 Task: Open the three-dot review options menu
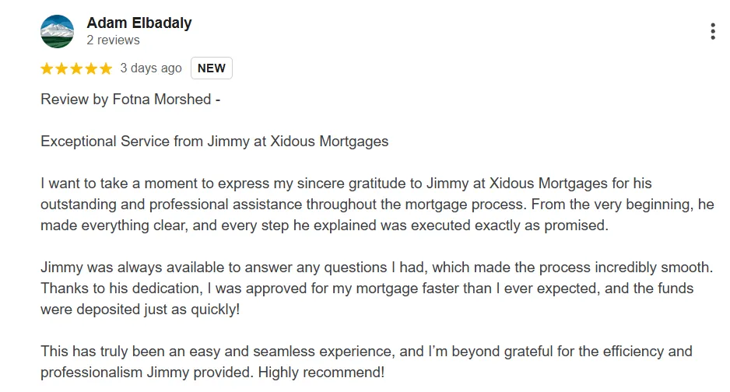(x=712, y=31)
